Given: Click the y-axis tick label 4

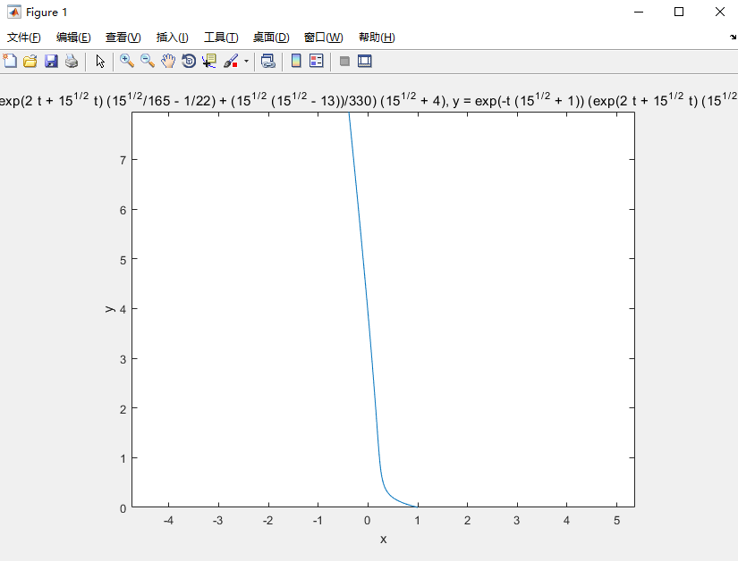Looking at the screenshot, I should (x=123, y=309).
